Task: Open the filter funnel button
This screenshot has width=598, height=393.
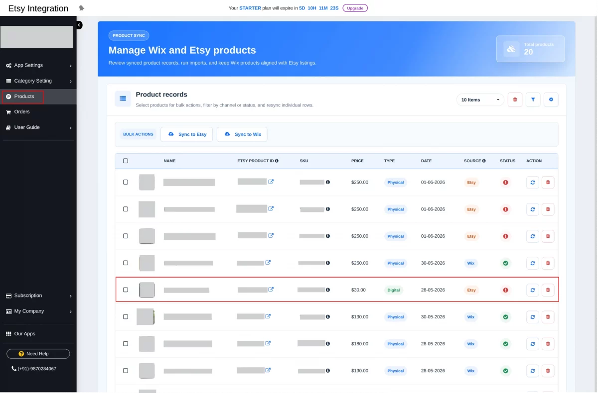Action: click(x=533, y=99)
